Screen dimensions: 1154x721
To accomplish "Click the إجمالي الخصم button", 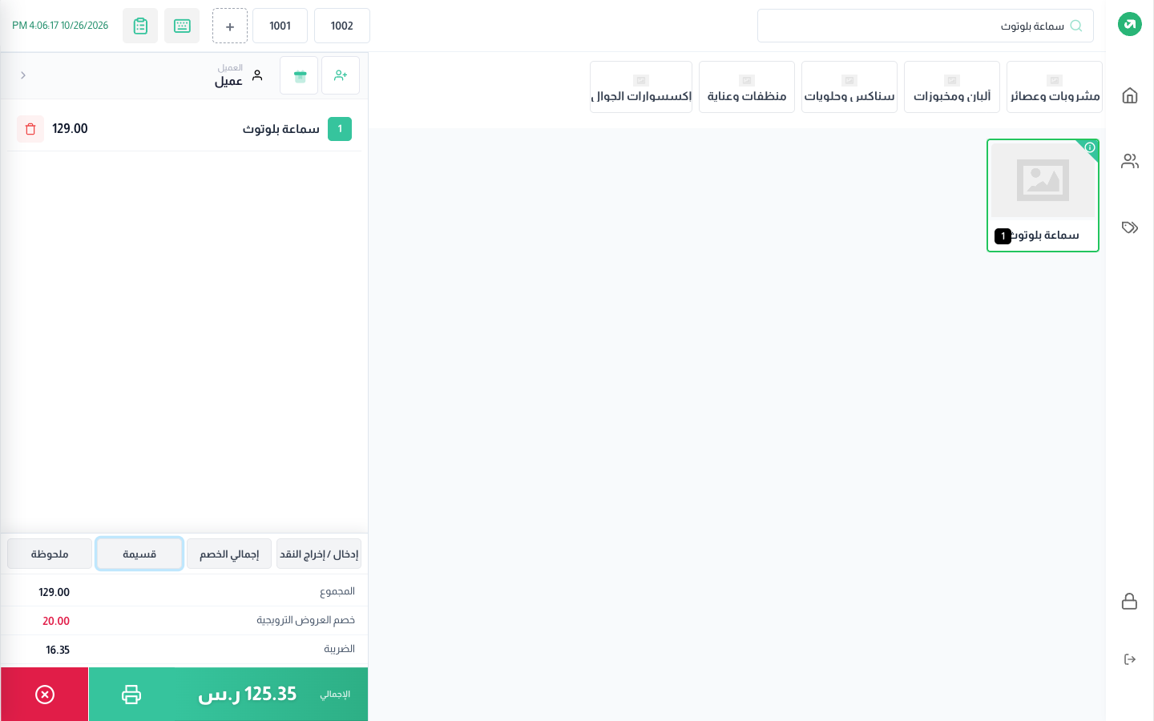I will tap(229, 554).
